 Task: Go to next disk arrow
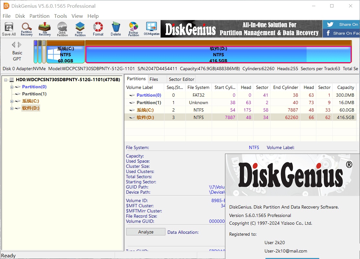point(19,45)
